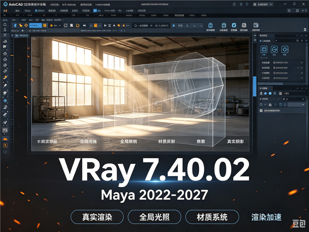
Task: Collapse panel using arrow beside viewport top
Action: (255, 36)
